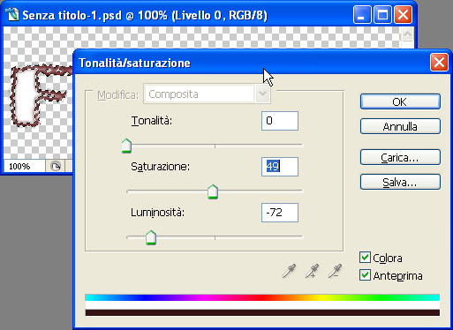Click the Saturazione slider handle

point(213,191)
